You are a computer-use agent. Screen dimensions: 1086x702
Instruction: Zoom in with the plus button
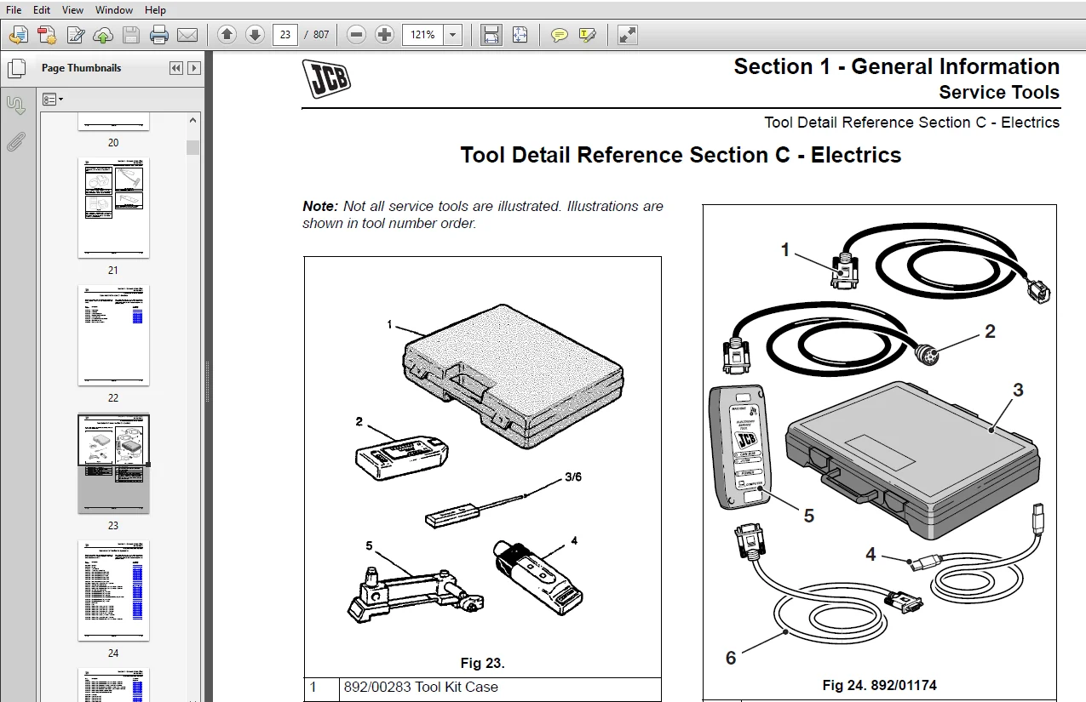pyautogui.click(x=385, y=35)
